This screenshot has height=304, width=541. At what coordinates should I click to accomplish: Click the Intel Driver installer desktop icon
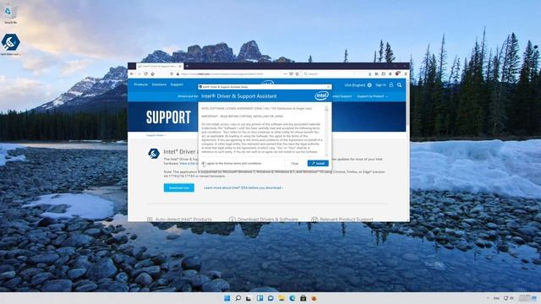[10, 45]
